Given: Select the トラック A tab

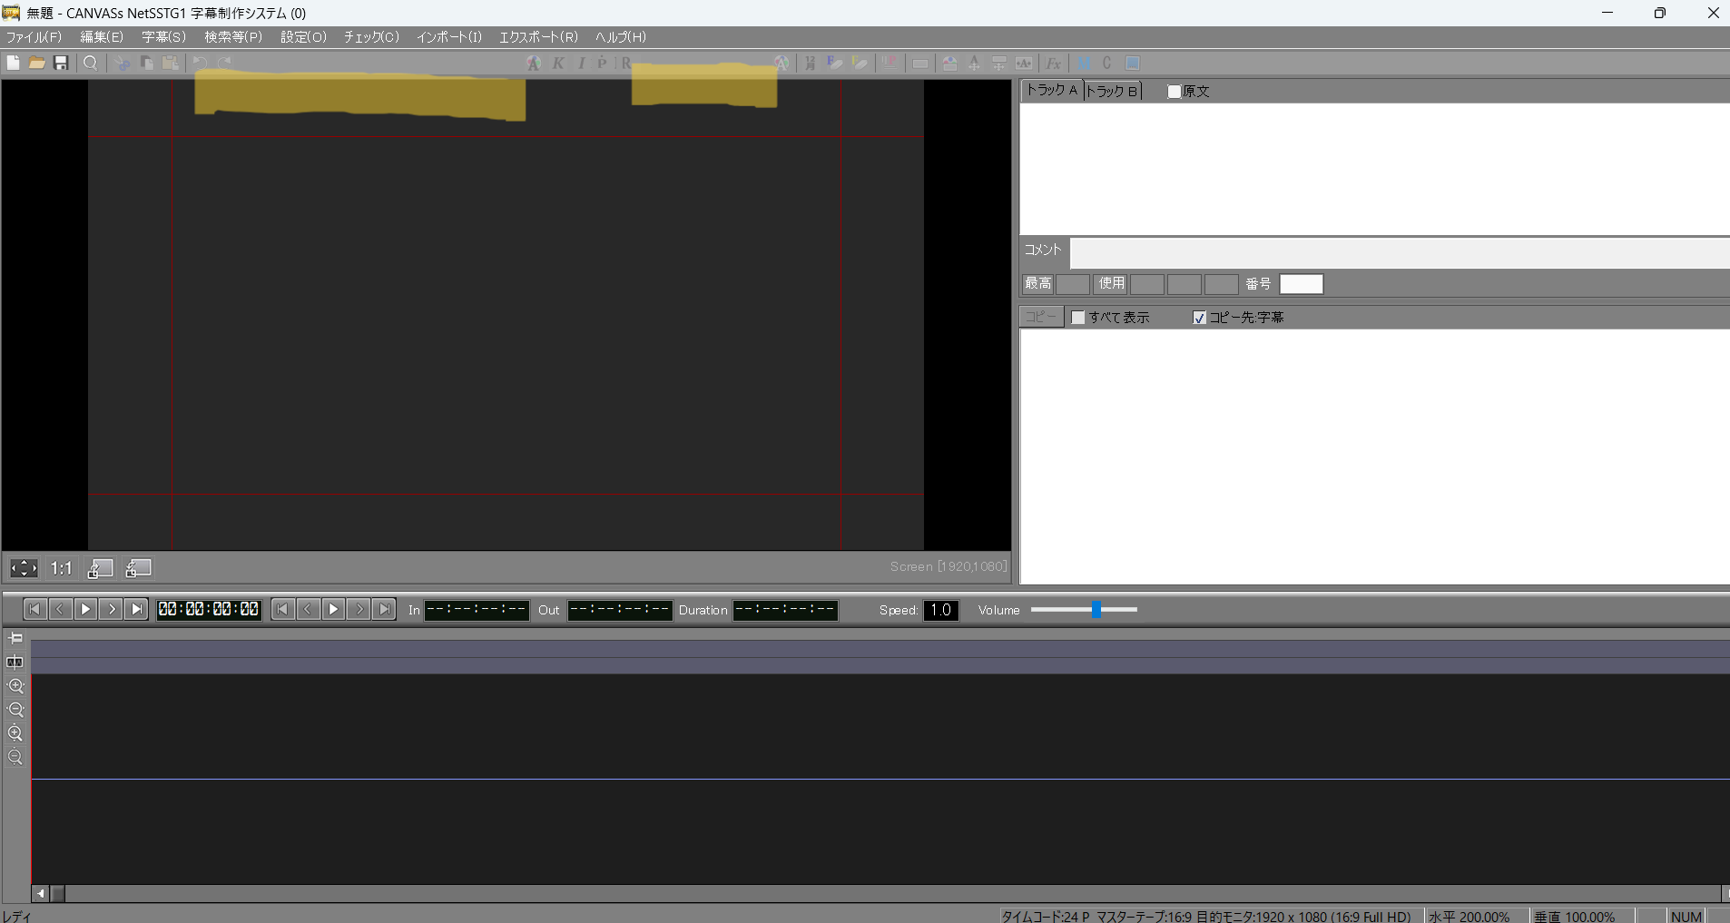Looking at the screenshot, I should 1051,90.
